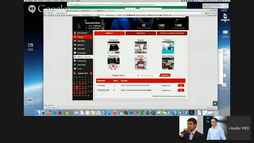Open the Обучение sidebar section
The height and width of the screenshot is (143, 254).
(x=83, y=49)
